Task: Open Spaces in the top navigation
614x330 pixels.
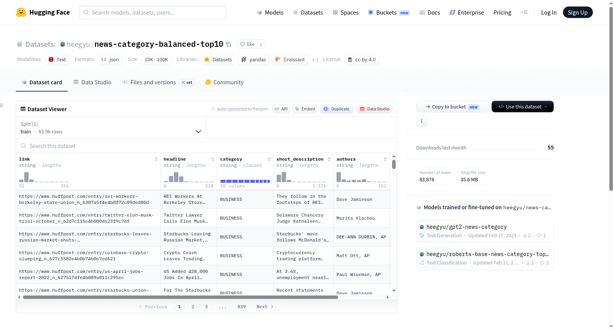Action: click(345, 12)
